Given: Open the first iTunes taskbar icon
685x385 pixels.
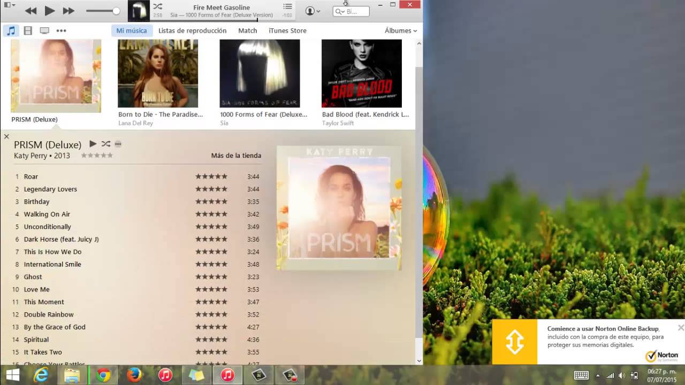Looking at the screenshot, I should 165,375.
